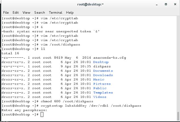Viewport: 180px width, 122px height.
Task: Click the terminal cursor at the prompt
Action: click(x=42, y=115)
